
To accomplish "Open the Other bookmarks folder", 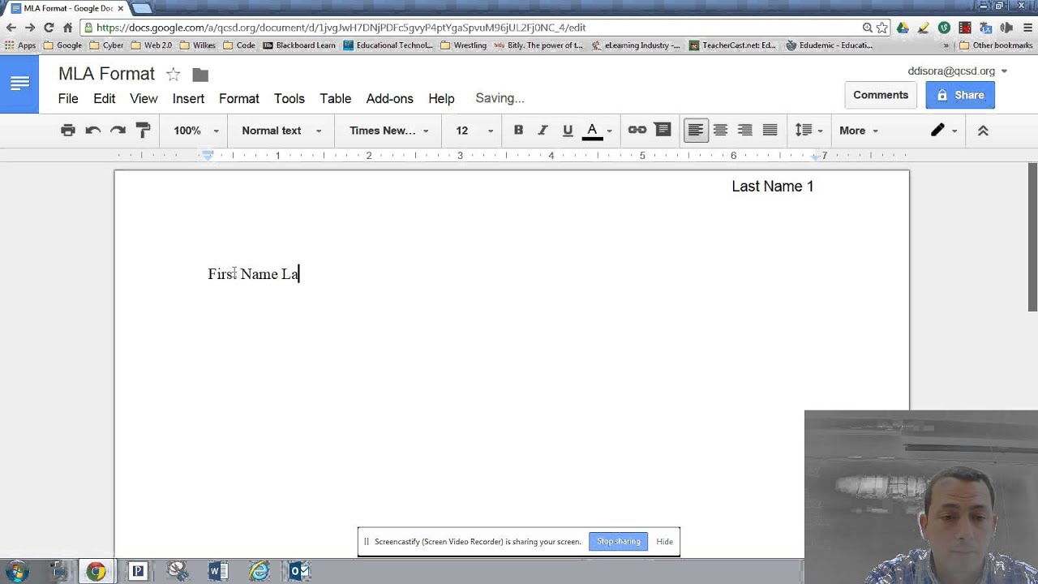I will pyautogui.click(x=996, y=45).
